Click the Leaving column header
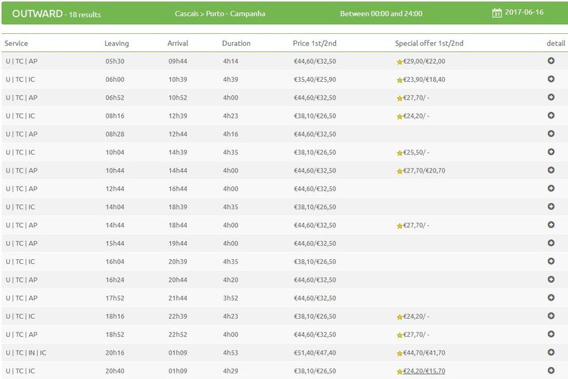568x379 pixels. (116, 43)
